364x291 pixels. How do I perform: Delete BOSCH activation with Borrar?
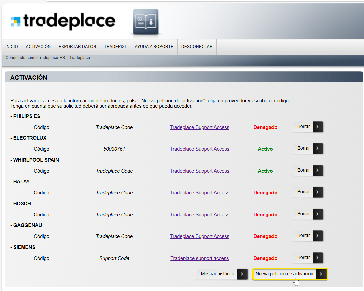(308, 214)
